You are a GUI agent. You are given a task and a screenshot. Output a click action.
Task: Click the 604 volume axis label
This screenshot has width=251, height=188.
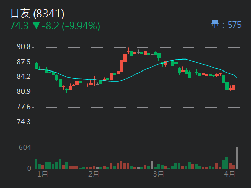[x=25, y=147]
